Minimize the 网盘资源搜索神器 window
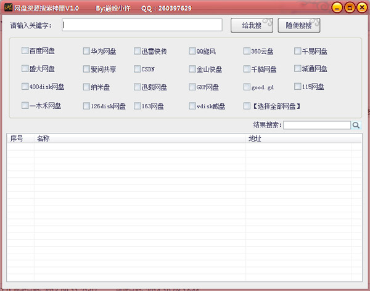The height and width of the screenshot is (291, 370). [337, 8]
